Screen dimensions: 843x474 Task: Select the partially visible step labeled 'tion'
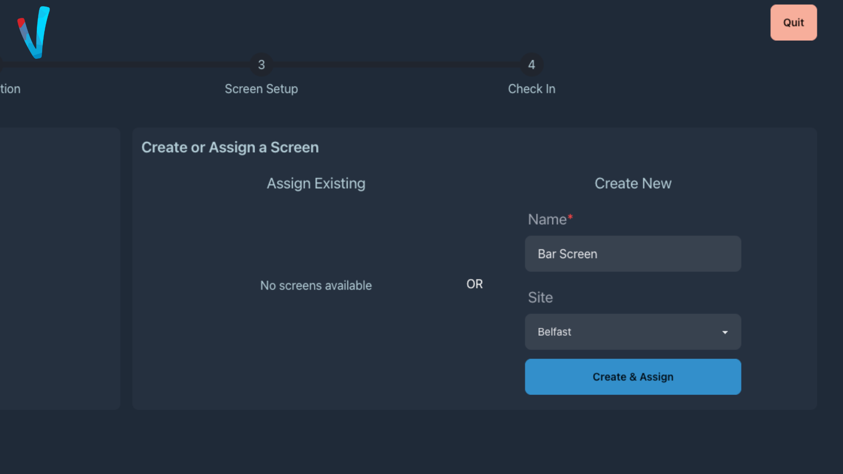10,89
